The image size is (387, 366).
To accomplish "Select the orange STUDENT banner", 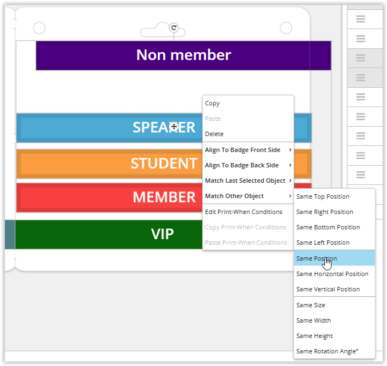I will [x=110, y=164].
